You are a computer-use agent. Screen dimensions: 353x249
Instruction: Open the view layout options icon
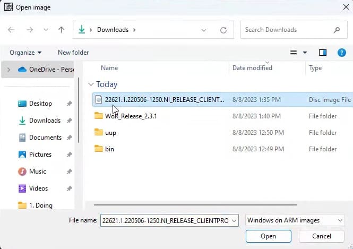[x=294, y=53]
